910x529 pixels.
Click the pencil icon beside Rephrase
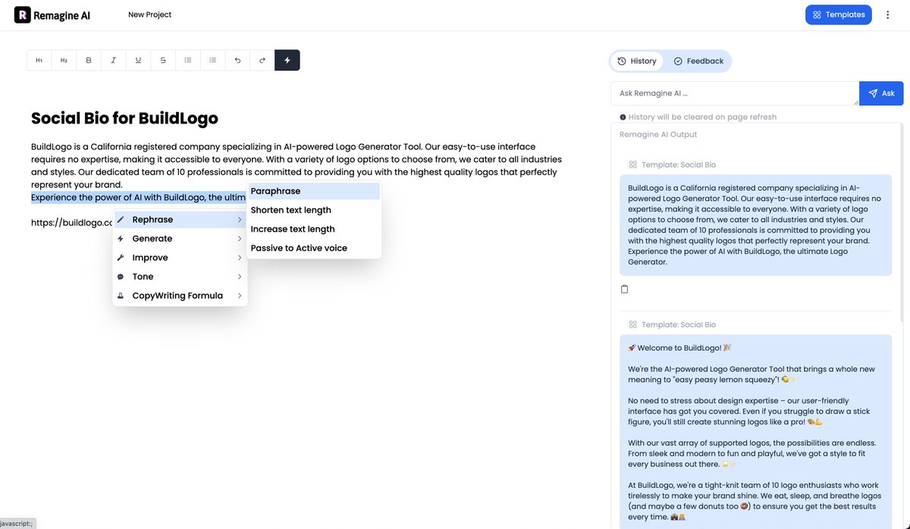click(x=121, y=220)
